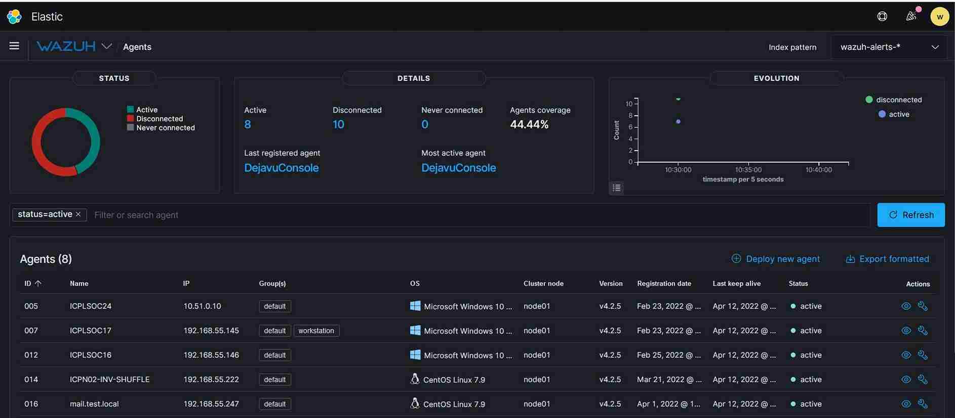
Task: Select agent name mail.test.local
Action: (x=94, y=404)
